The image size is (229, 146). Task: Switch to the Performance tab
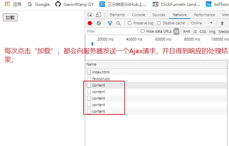(204, 15)
